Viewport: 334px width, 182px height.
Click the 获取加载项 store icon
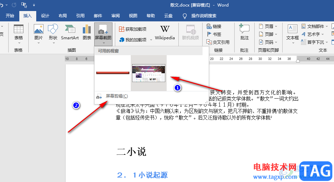(x=122, y=29)
